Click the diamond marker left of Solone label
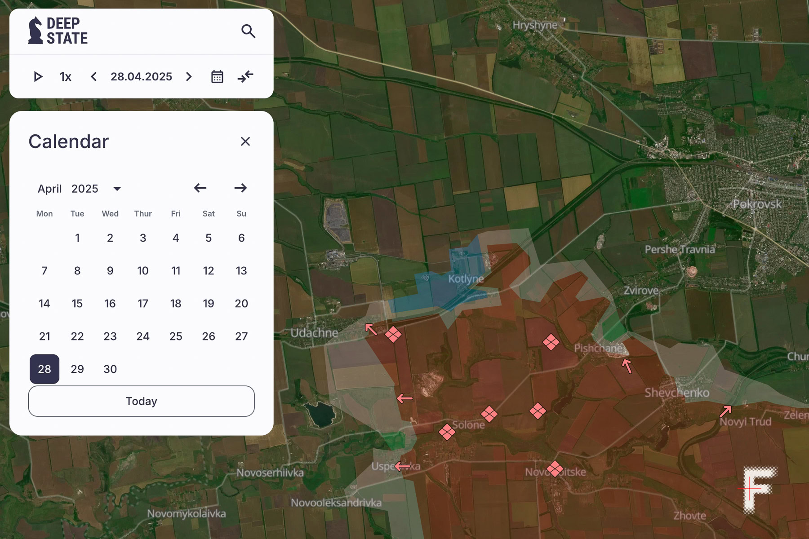Screen dimensions: 809x539 pyautogui.click(x=447, y=432)
